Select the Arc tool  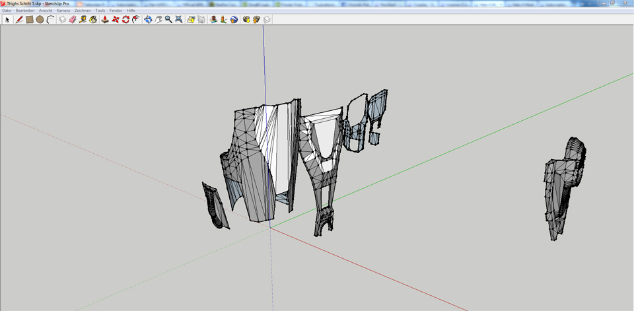click(x=50, y=19)
